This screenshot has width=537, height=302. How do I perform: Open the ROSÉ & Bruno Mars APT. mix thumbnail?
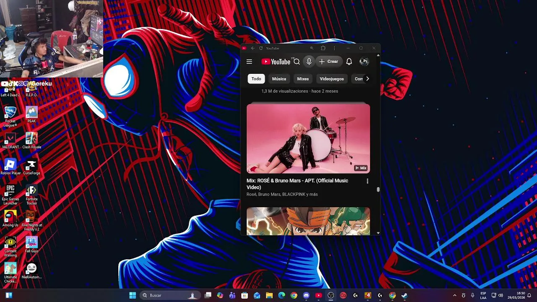[308, 138]
